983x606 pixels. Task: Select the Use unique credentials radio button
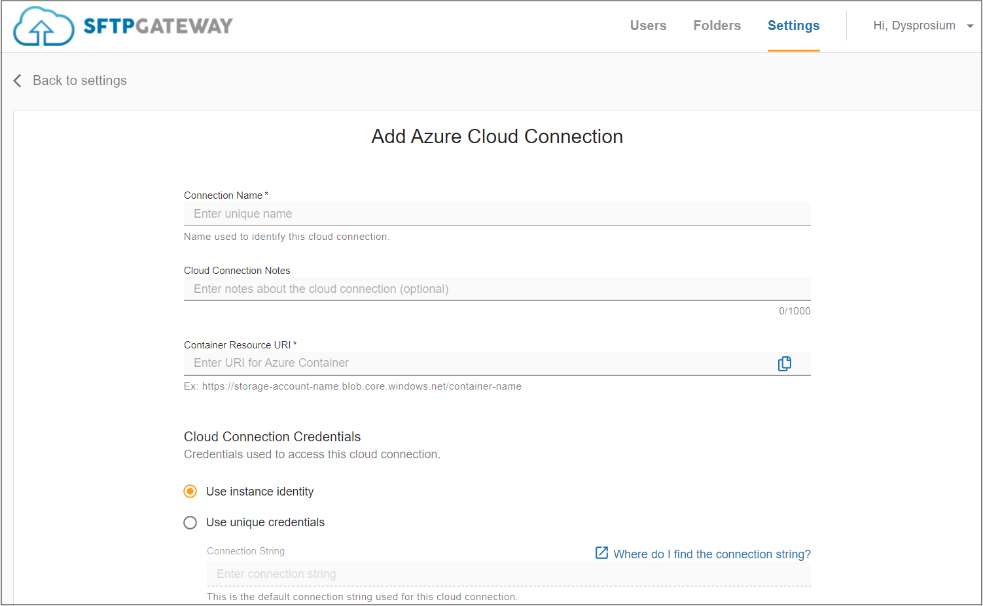click(x=190, y=522)
